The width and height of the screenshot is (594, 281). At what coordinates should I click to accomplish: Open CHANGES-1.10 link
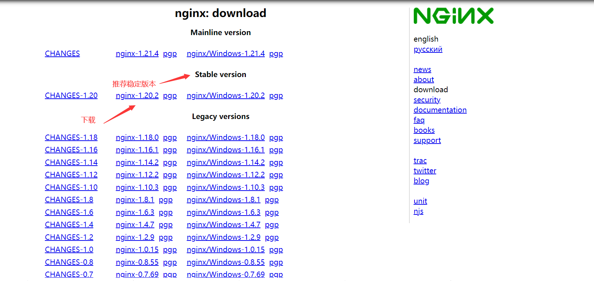click(x=71, y=187)
